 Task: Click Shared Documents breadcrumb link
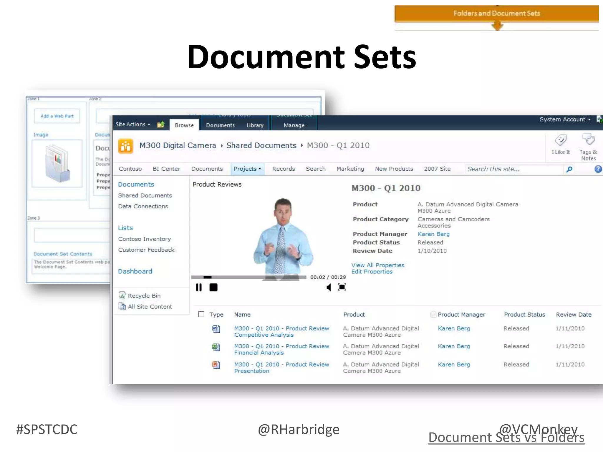click(x=261, y=146)
